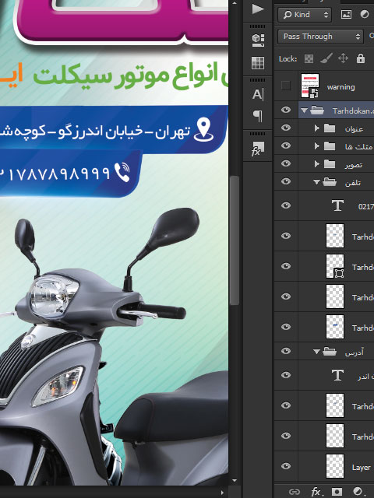
Task: Click the open folder icon of تلفن group
Action: pos(330,182)
